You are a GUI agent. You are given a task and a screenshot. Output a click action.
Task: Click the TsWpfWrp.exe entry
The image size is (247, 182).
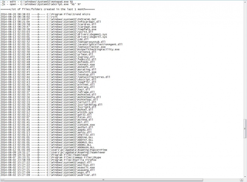[x=48, y=29]
